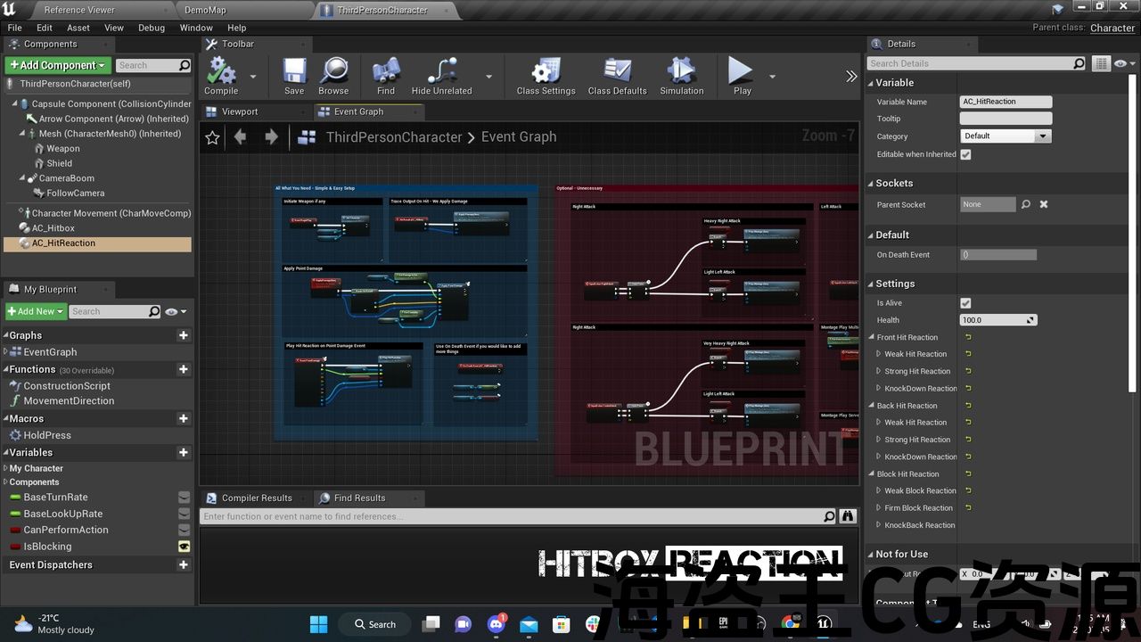Image resolution: width=1141 pixels, height=642 pixels.
Task: Open Class Defaults
Action: 617,75
